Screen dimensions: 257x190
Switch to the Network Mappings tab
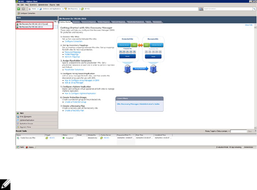pos(118,22)
